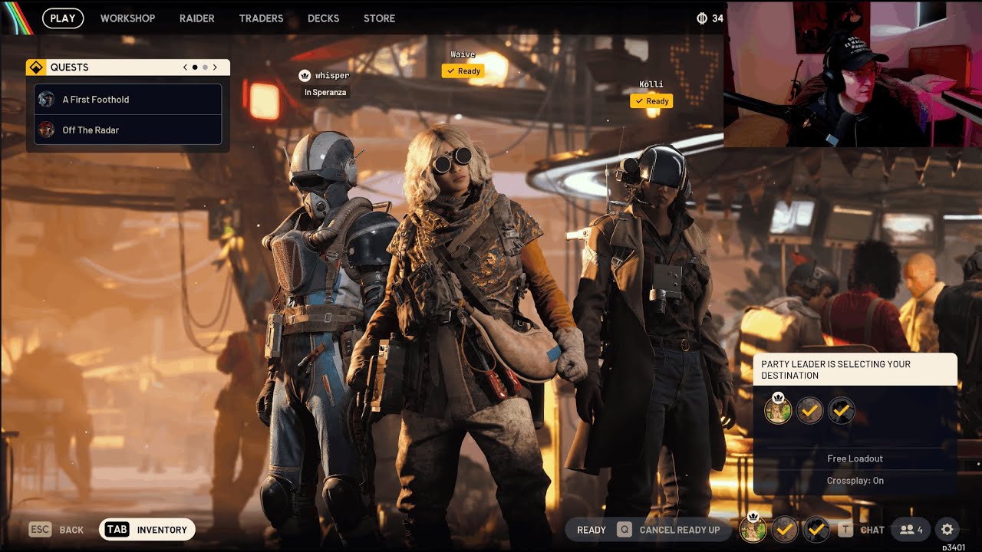Viewport: 982px width, 552px height.
Task: Click the Ready label in bottom bar
Action: [592, 530]
